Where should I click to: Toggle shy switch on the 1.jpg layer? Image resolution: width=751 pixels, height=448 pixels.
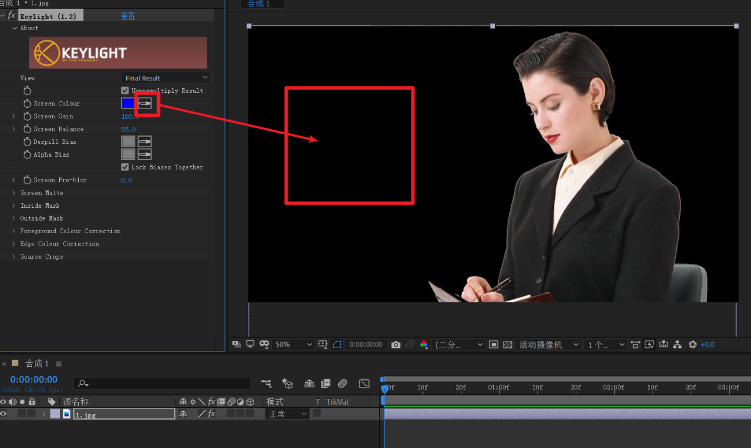coord(184,414)
